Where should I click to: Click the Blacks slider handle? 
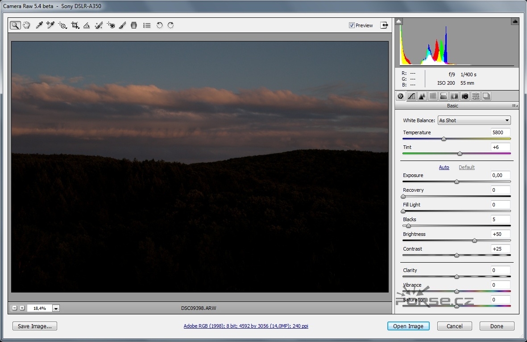(x=408, y=226)
